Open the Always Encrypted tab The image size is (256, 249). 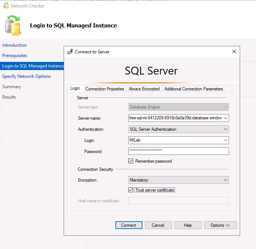[x=144, y=89]
